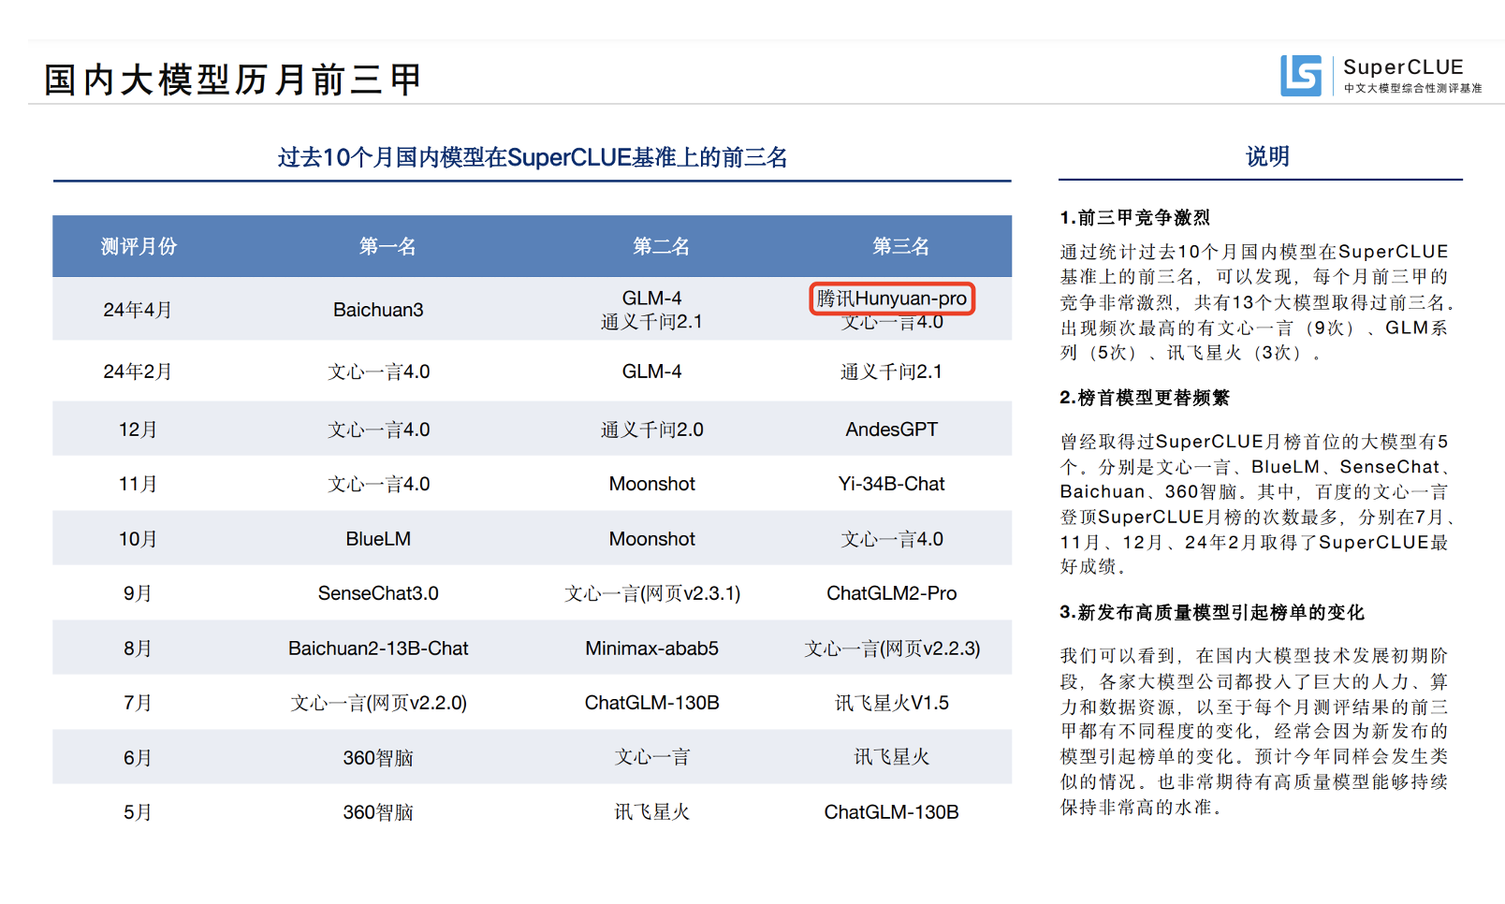Click the 第二名 column header

coord(661,246)
